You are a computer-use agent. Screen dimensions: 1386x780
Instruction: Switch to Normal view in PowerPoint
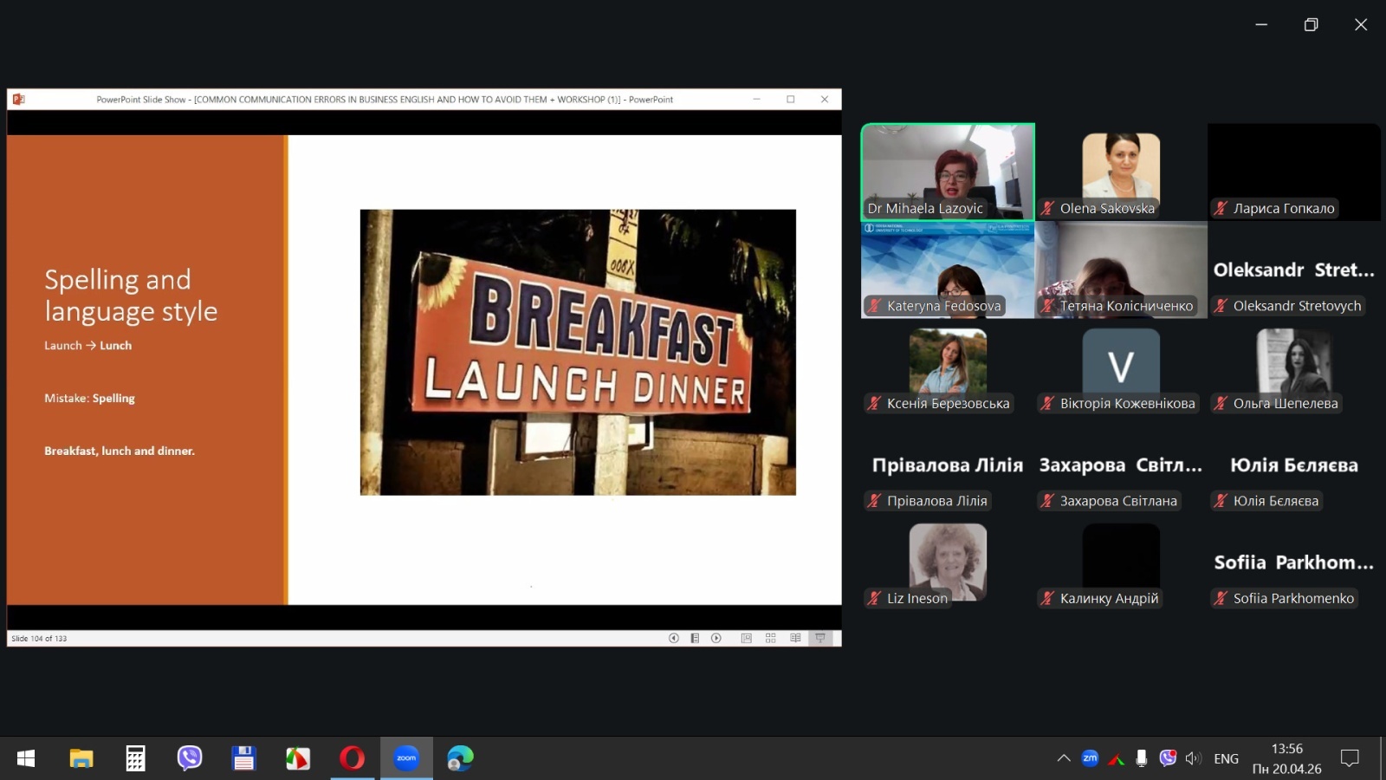point(746,638)
